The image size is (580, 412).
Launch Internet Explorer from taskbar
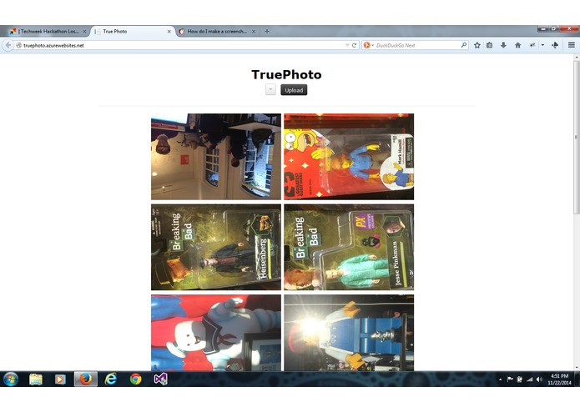click(x=111, y=379)
